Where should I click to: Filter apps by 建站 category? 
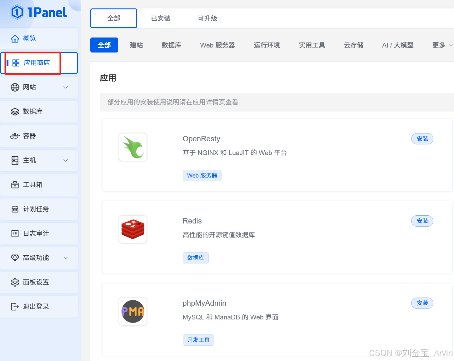coord(137,45)
